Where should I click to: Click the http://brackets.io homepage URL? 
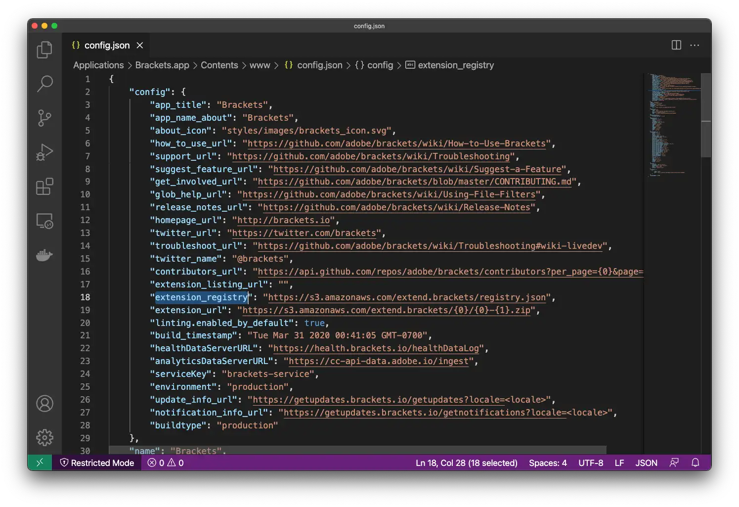pos(283,220)
